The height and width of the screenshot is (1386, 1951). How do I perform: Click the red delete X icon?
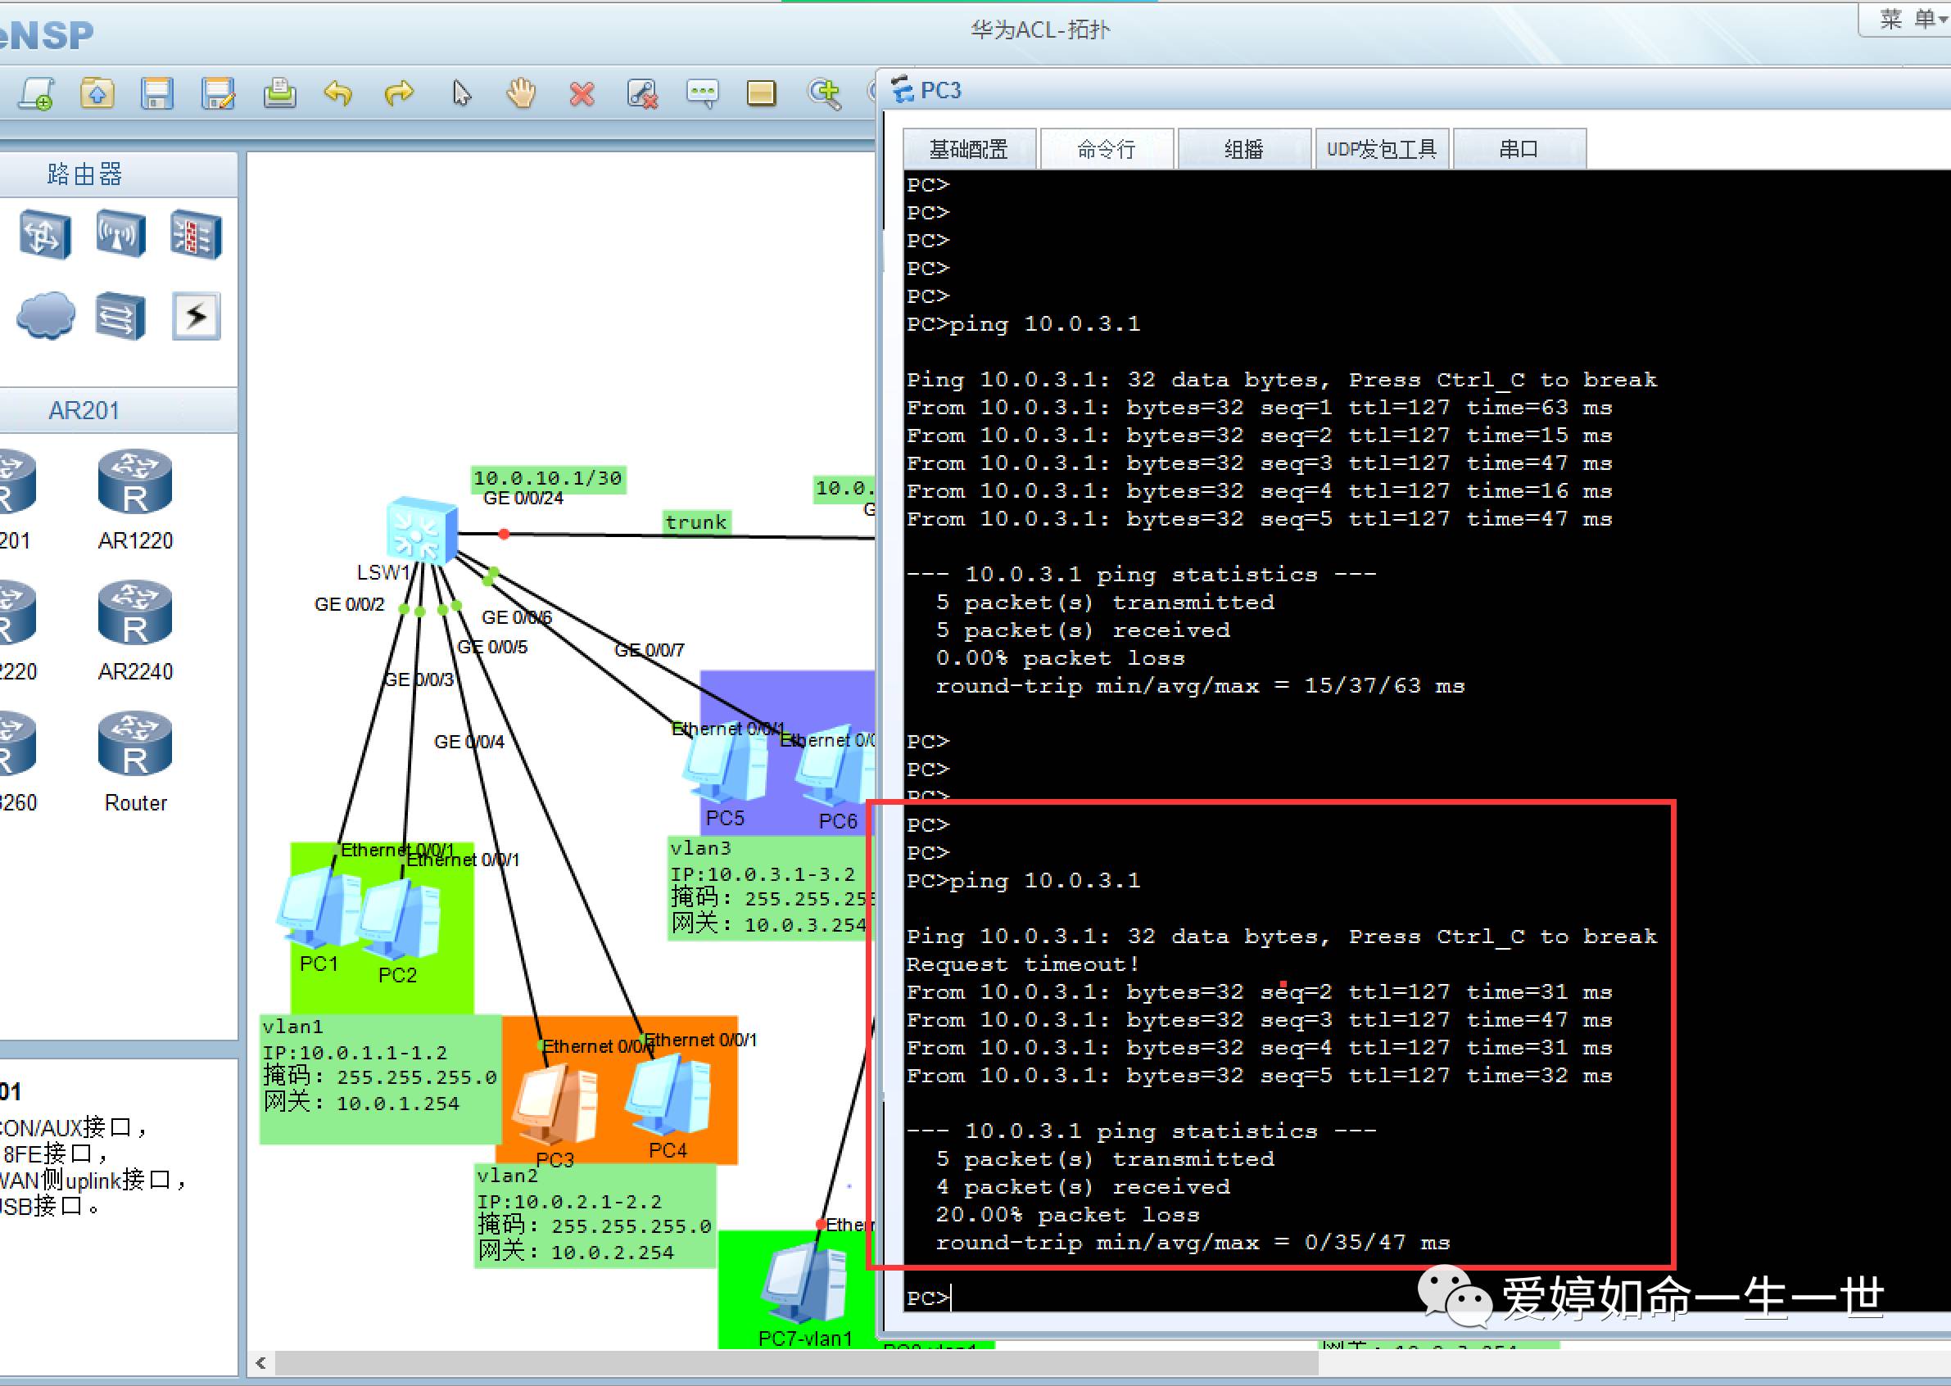tap(582, 94)
